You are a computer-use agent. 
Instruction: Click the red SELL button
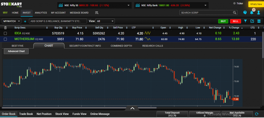coord(236,21)
